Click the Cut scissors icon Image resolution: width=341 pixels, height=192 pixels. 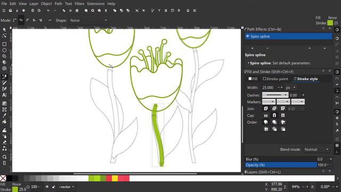[70, 11]
